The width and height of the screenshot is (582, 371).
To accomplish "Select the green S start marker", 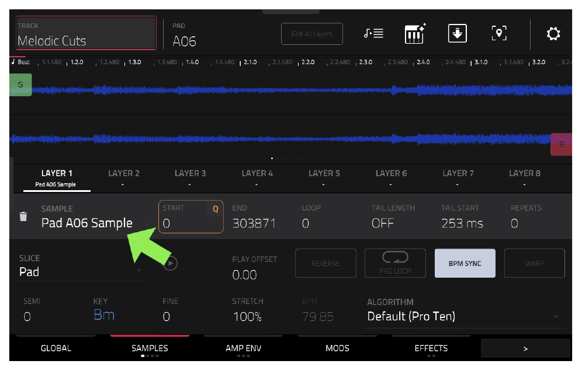I will [20, 85].
